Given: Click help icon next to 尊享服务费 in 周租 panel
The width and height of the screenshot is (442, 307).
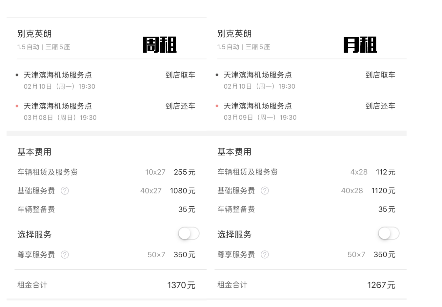Looking at the screenshot, I should click(65, 254).
